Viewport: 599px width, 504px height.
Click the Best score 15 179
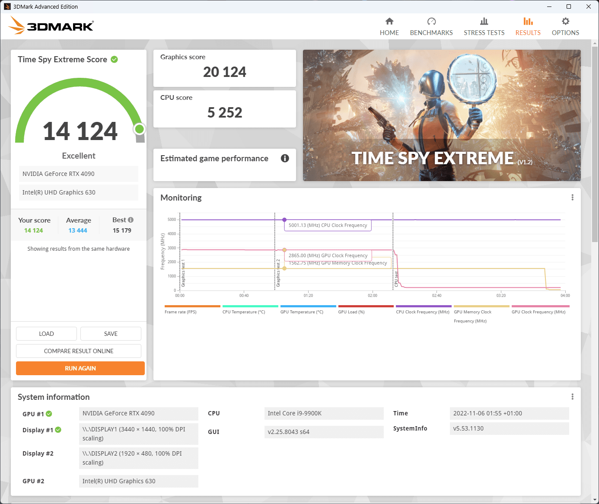[x=122, y=230]
